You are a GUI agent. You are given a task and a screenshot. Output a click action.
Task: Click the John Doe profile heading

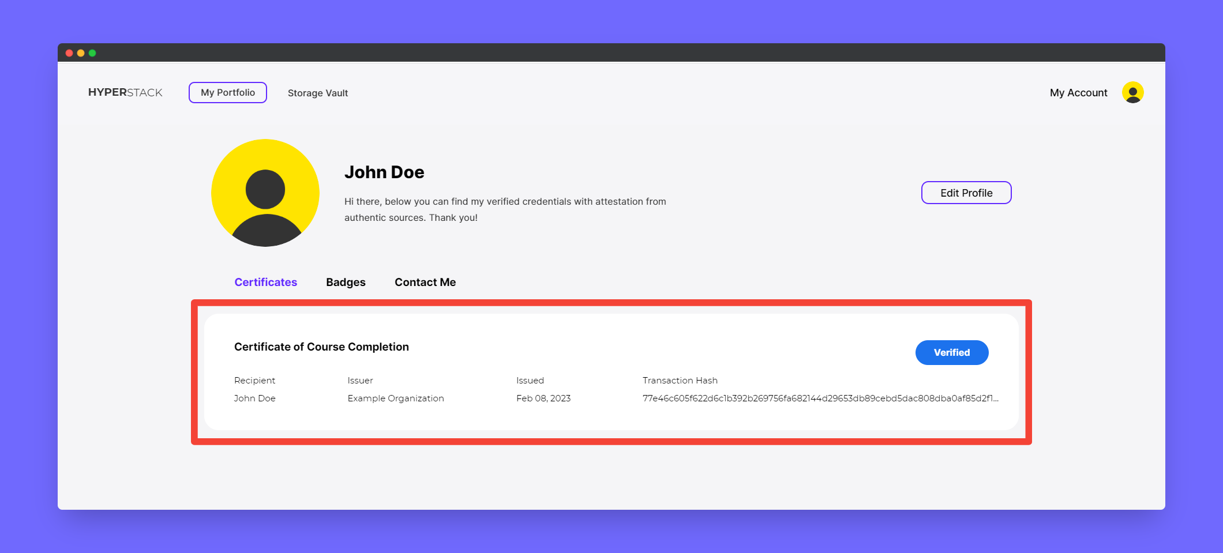384,172
